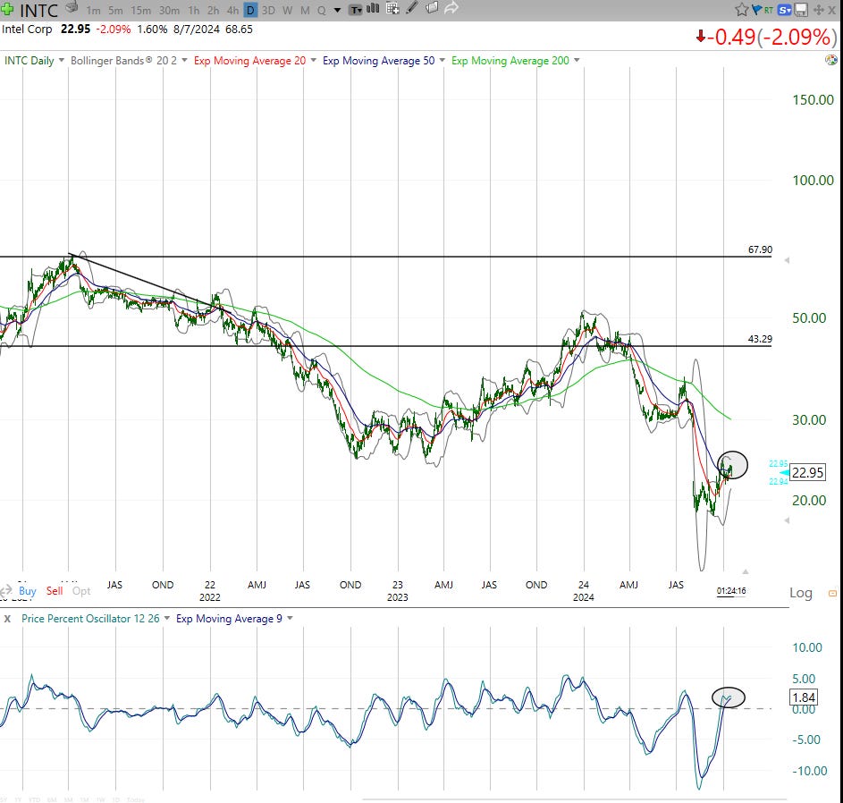
Task: Click the four-arrow move window icon
Action: click(819, 10)
